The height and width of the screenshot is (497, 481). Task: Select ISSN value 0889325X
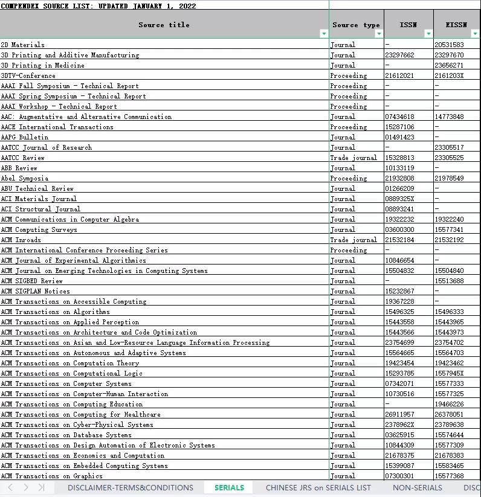tap(408, 199)
